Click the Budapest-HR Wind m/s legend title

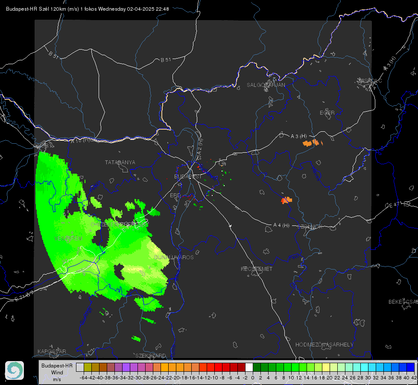point(57,373)
